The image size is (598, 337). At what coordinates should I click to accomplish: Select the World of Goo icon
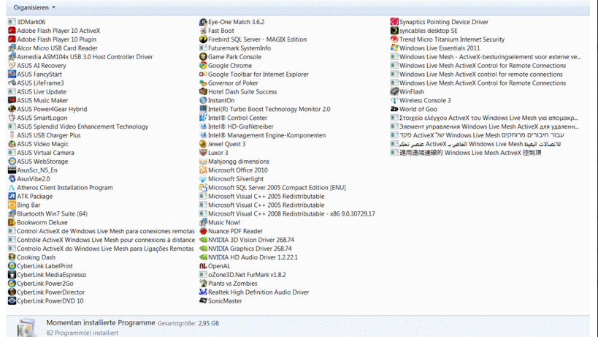394,110
